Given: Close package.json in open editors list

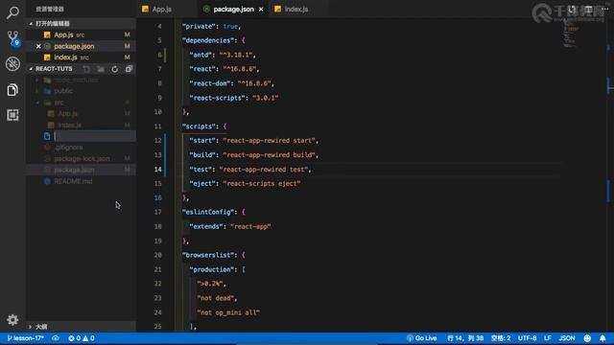Looking at the screenshot, I should point(38,46).
